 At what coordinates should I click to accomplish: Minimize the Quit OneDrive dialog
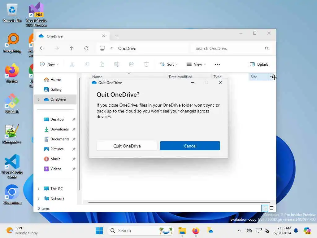tap(193, 82)
